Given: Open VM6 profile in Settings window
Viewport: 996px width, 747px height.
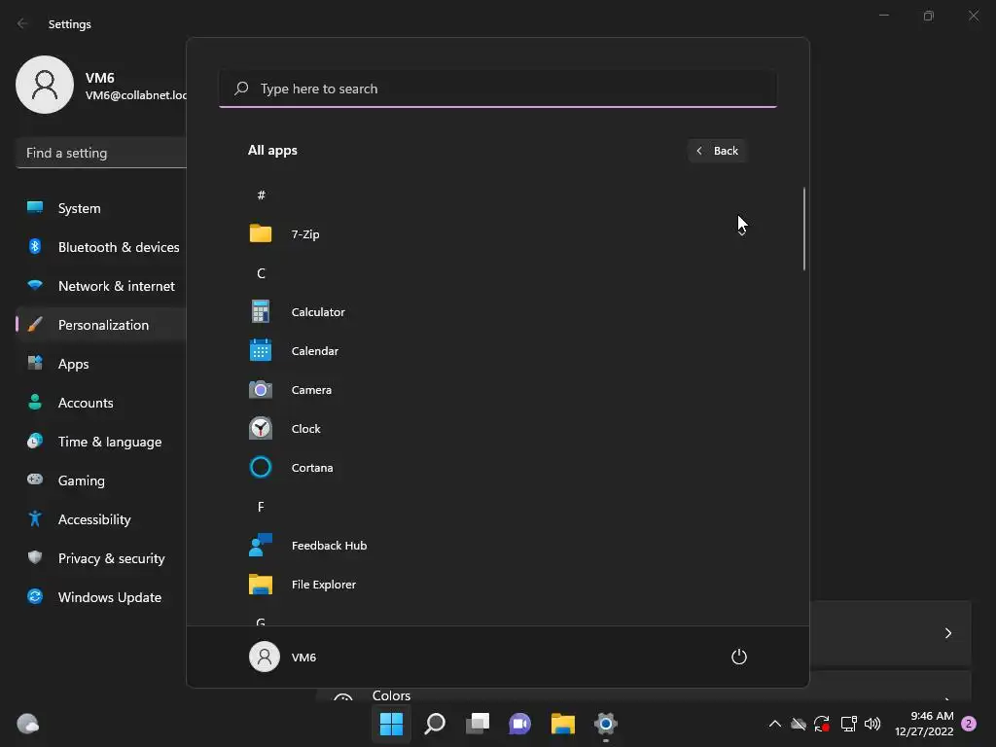Looking at the screenshot, I should (x=101, y=86).
